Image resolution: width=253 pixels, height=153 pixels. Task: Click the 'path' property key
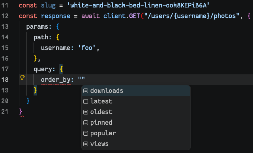point(41,37)
